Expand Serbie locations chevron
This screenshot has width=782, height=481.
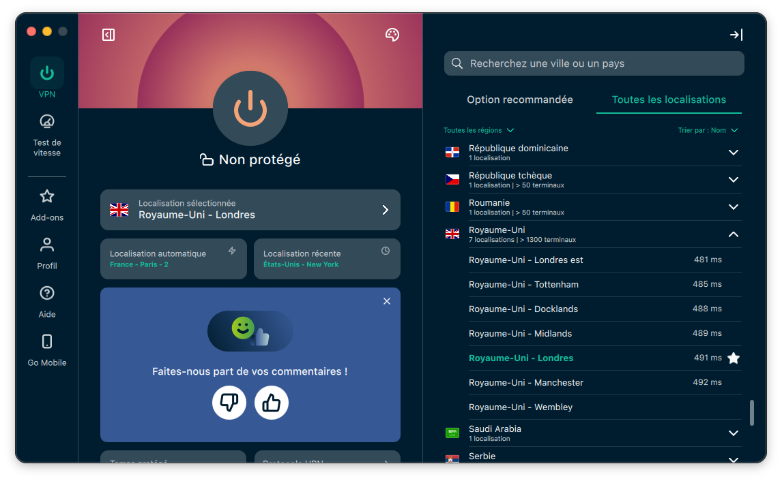[x=733, y=459]
